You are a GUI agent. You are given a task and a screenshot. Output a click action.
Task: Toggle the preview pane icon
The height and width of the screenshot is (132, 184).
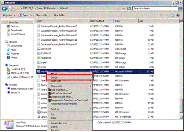click(172, 15)
